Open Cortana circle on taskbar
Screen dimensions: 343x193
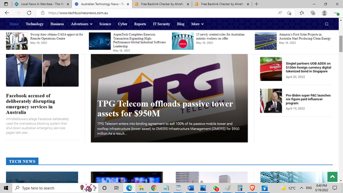pyautogui.click(x=105, y=188)
